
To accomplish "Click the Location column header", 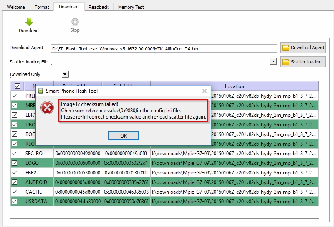I will tap(234, 86).
